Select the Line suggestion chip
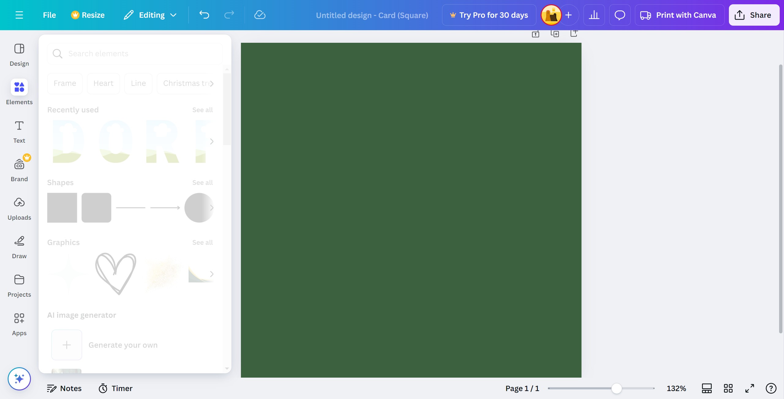Screen dimensions: 784x399 [x=138, y=83]
